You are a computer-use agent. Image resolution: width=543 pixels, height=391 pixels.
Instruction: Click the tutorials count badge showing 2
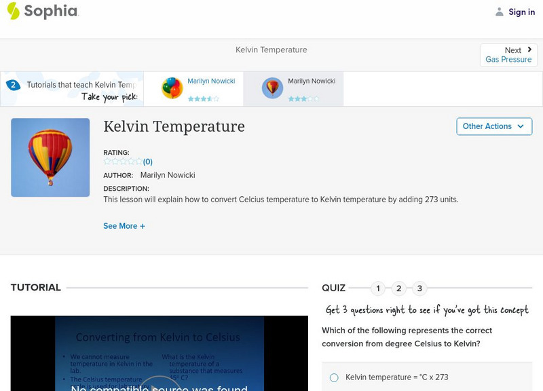[13, 85]
